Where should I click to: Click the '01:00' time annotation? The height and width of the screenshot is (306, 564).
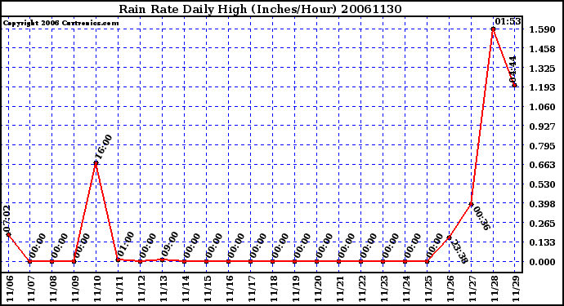(126, 244)
